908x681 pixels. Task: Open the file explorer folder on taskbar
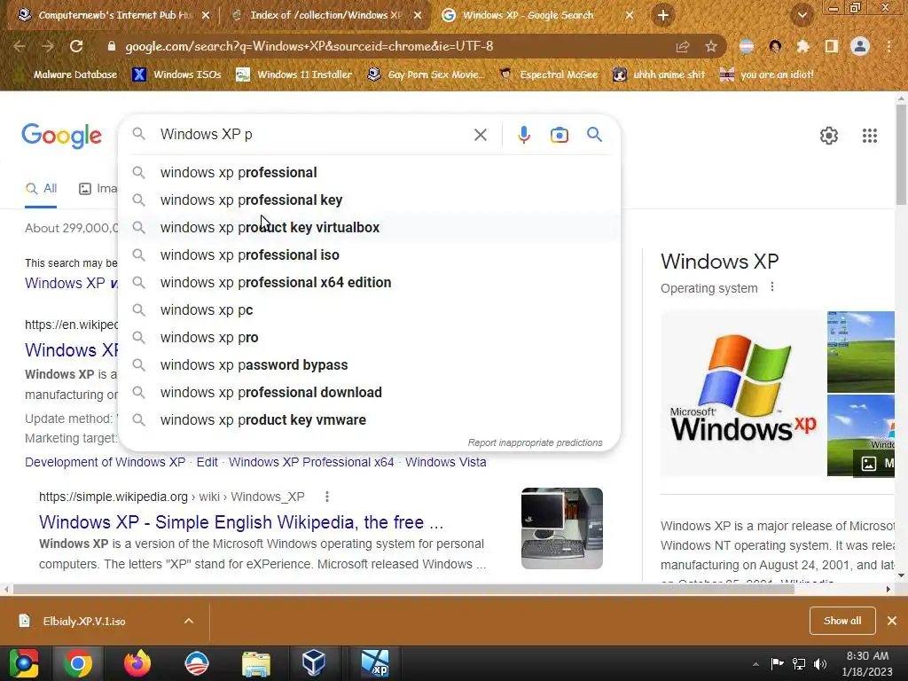tap(255, 663)
